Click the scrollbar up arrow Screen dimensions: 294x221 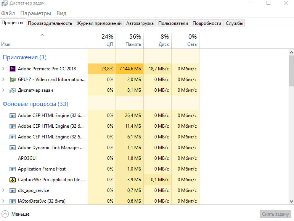coord(291,52)
